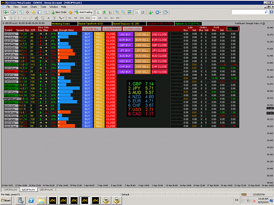Open the Market Watch panel icon
This screenshot has height=205, width=274.
pos(21,12)
